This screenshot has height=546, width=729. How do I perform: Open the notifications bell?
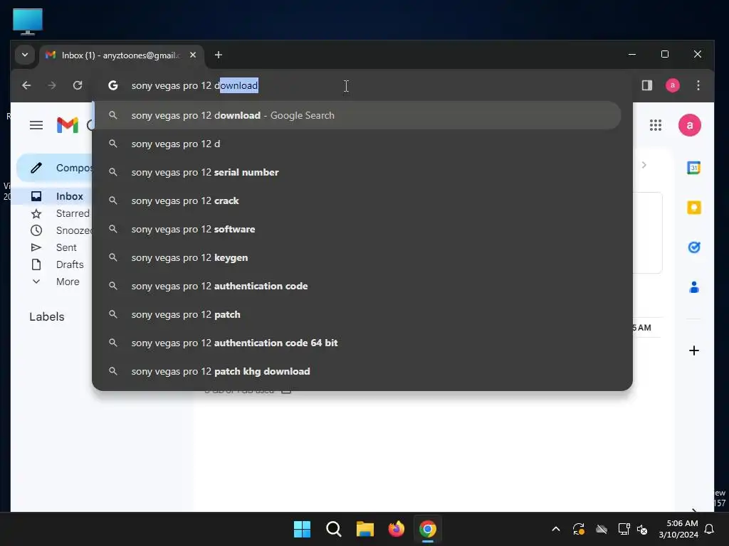(x=710, y=529)
